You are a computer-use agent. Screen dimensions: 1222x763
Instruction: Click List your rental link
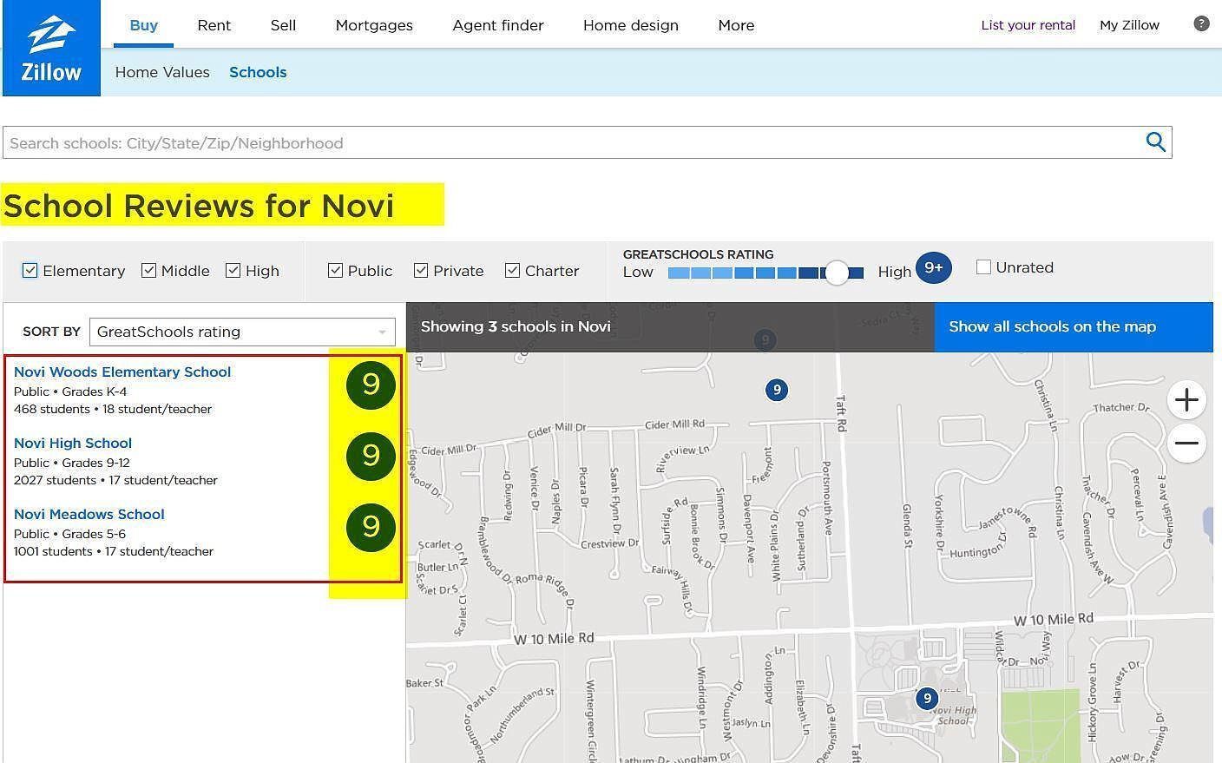tap(1028, 25)
